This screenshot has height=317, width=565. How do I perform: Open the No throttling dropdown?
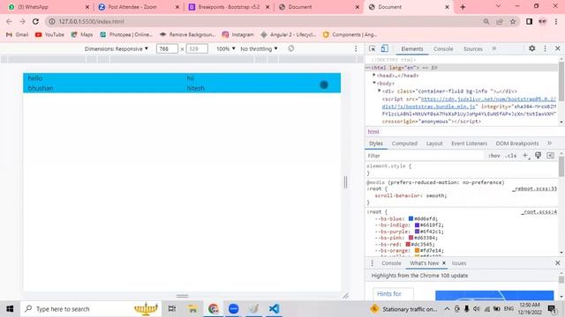tap(259, 48)
